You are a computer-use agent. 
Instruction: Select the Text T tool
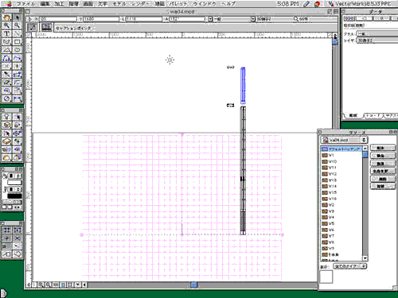(6, 33)
